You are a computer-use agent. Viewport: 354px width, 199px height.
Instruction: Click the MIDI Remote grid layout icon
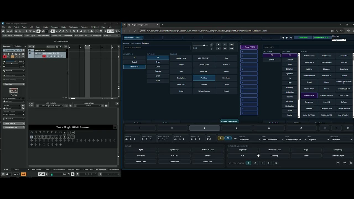tap(31, 104)
